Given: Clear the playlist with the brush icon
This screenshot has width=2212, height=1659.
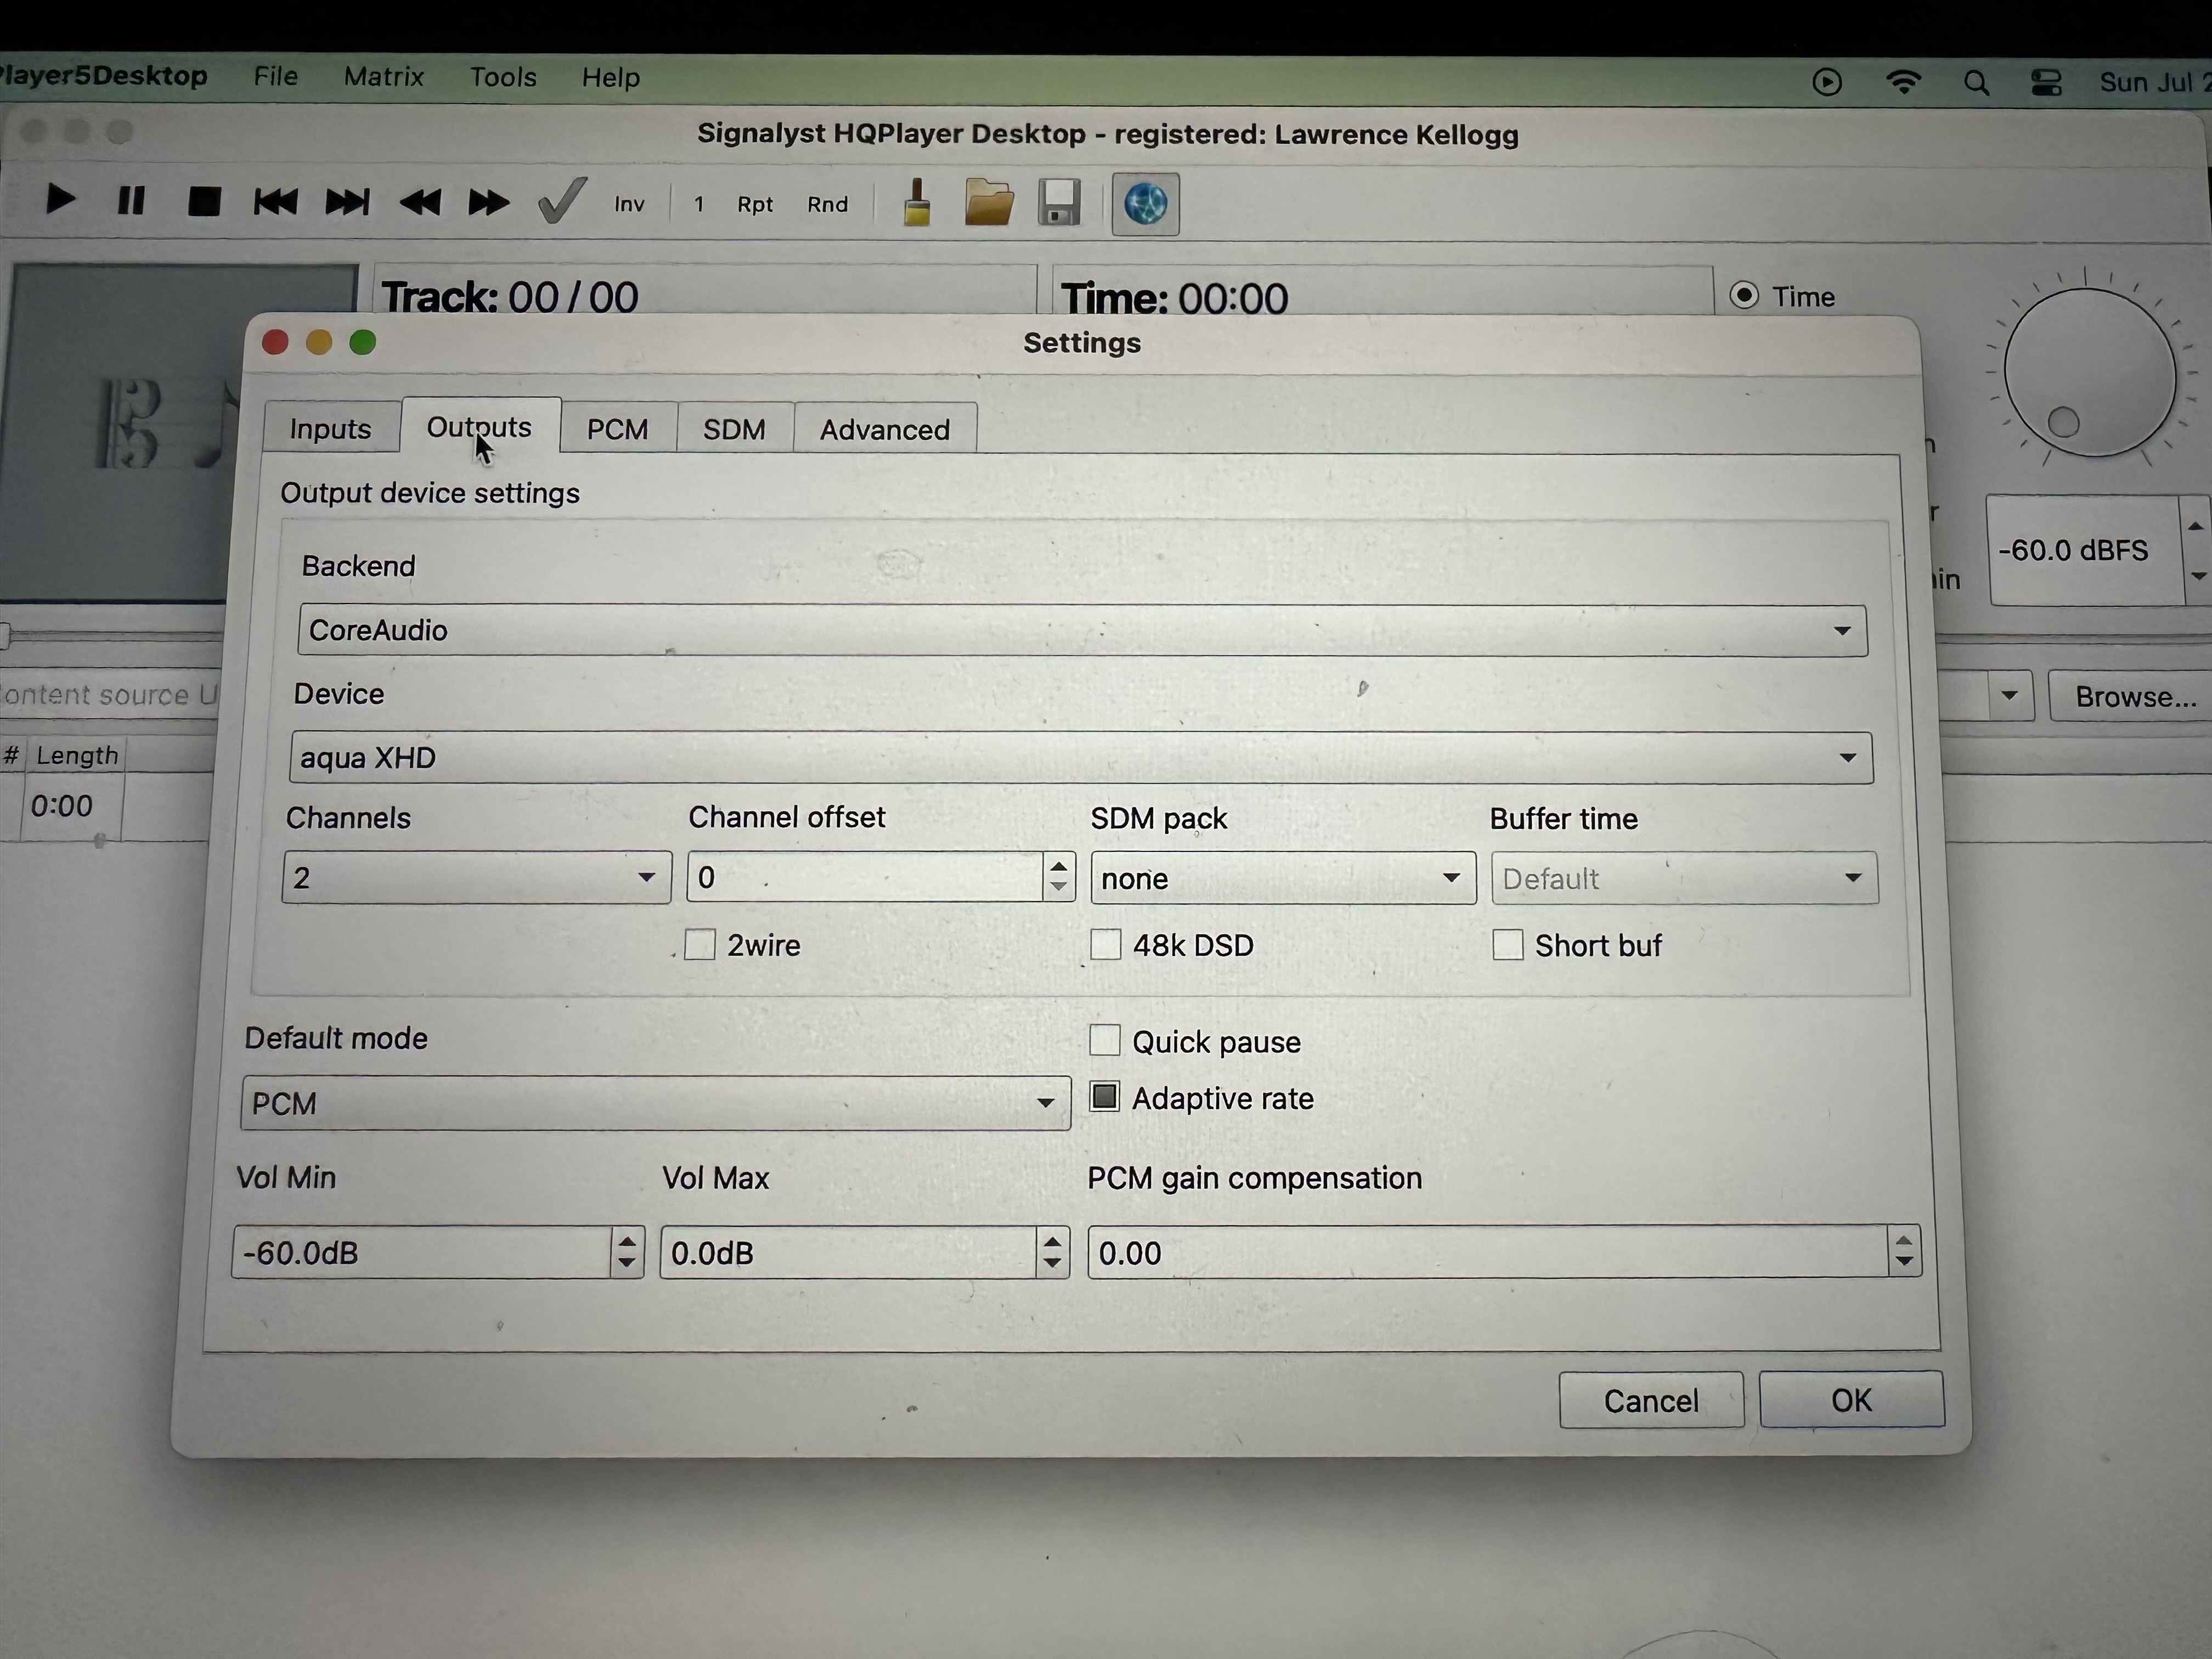Looking at the screenshot, I should coord(917,203).
